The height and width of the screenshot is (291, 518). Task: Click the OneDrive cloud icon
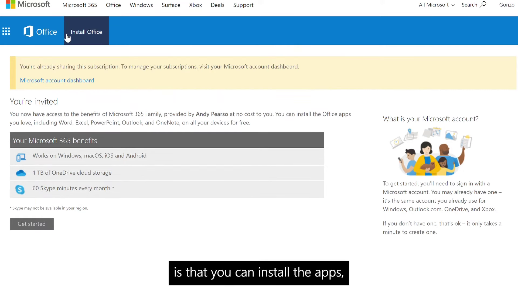pyautogui.click(x=21, y=173)
